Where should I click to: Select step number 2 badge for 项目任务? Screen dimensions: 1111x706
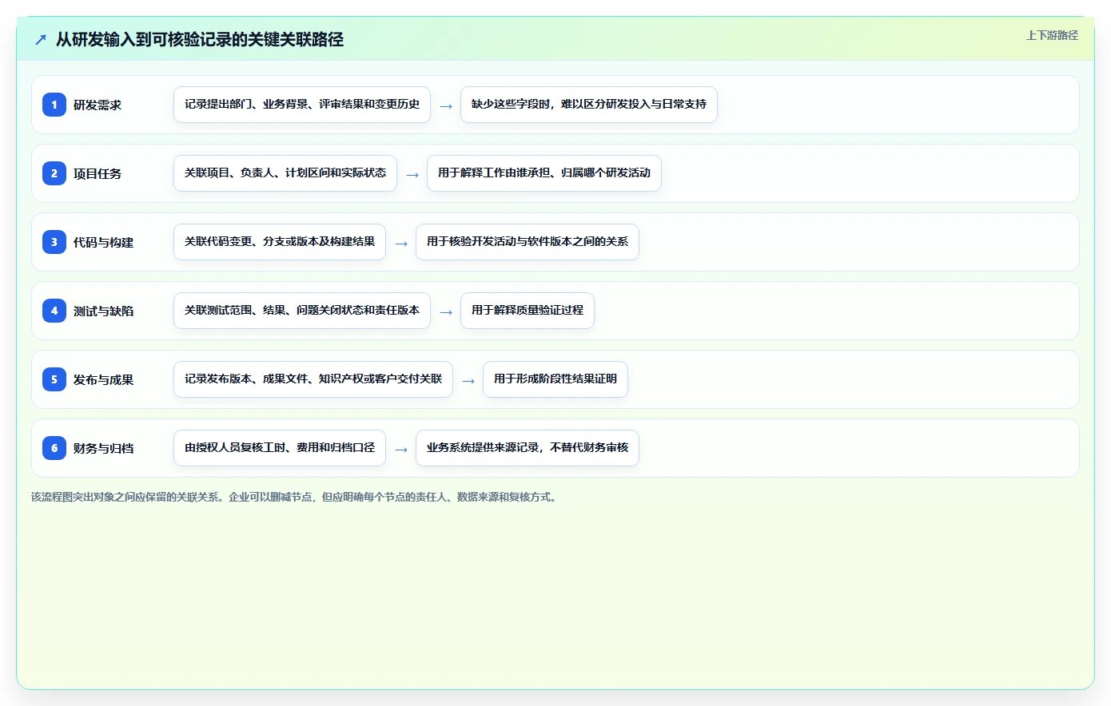point(54,173)
